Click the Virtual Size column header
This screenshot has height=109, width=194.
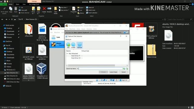pos(85,51)
